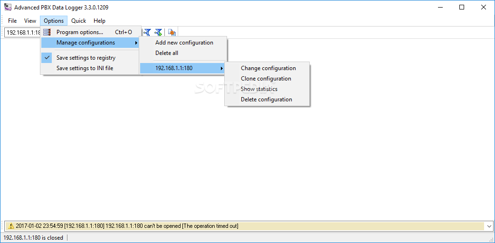Select Clone configuration
Screen dimensions: 495x243
pyautogui.click(x=267, y=78)
